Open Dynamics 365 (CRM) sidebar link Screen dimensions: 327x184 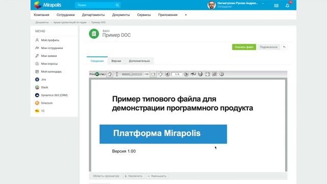54,95
